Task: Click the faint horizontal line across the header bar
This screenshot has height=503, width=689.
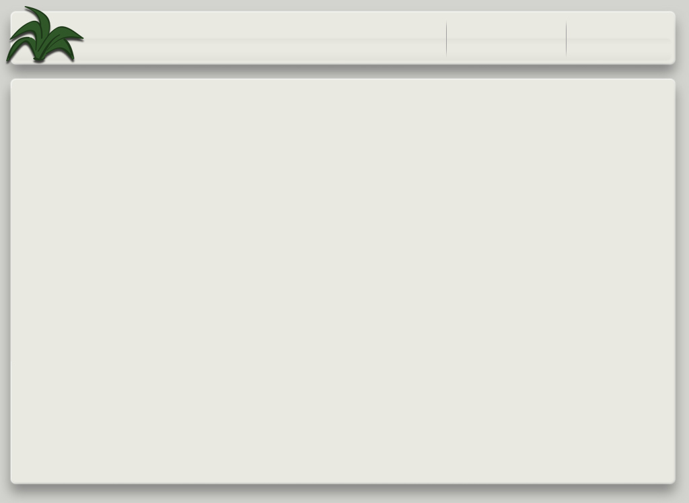Action: [x=342, y=40]
